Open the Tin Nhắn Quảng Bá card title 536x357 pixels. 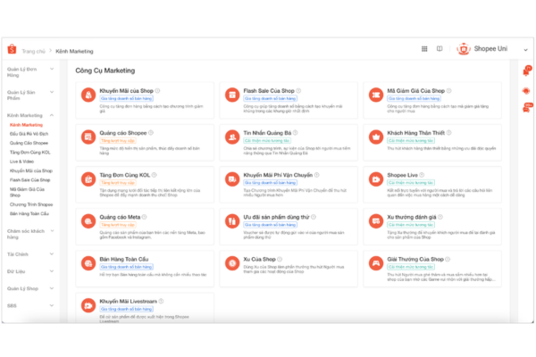coord(267,133)
